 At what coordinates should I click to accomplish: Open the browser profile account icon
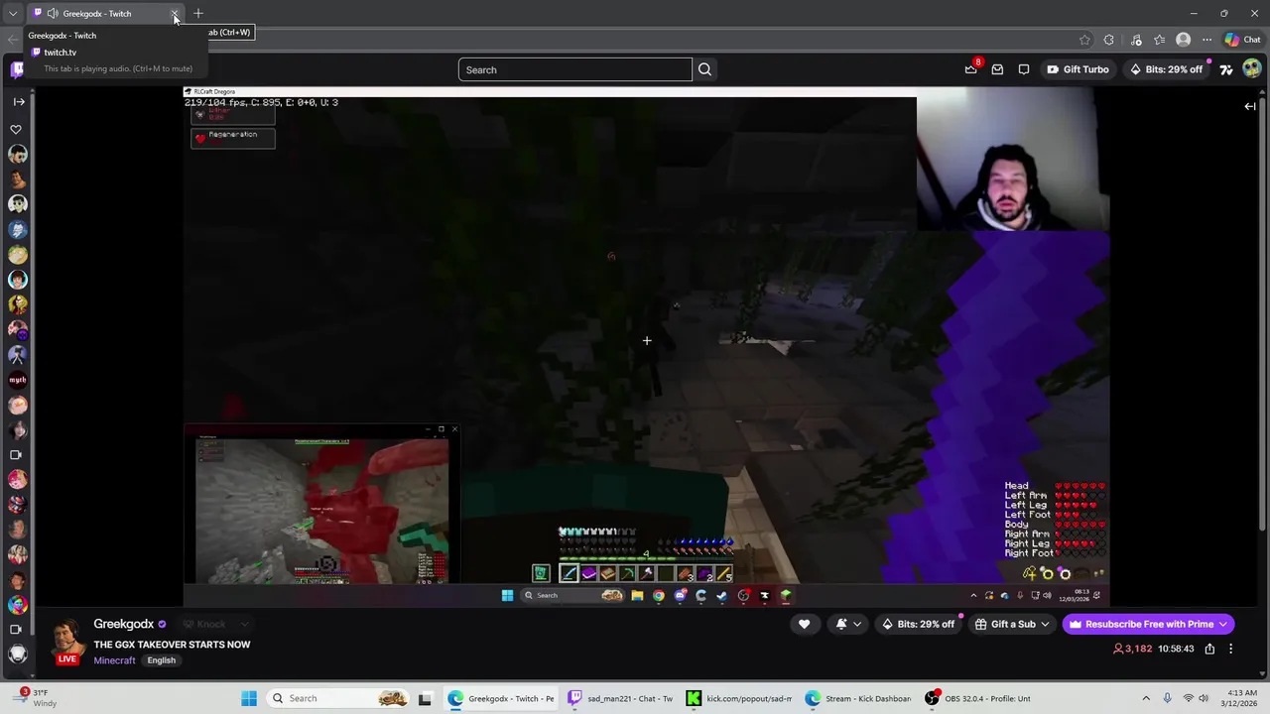(1183, 40)
